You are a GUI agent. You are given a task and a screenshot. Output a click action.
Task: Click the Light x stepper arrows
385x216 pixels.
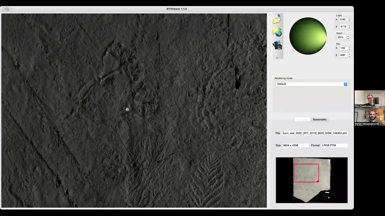350,19
